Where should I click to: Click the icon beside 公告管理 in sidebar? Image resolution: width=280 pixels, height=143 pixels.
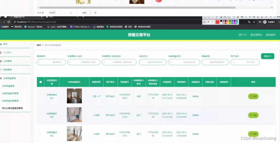pos(1,61)
